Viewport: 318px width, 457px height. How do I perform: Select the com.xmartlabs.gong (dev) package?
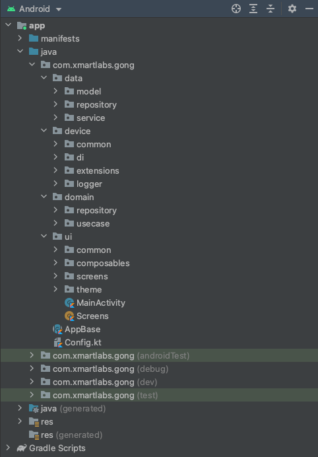[105, 382]
